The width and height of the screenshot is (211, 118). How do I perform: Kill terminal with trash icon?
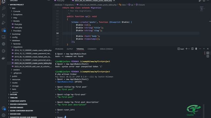click(196, 49)
